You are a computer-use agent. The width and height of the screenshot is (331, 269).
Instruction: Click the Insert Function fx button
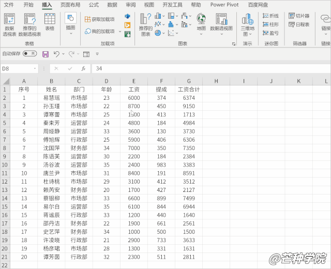83,69
